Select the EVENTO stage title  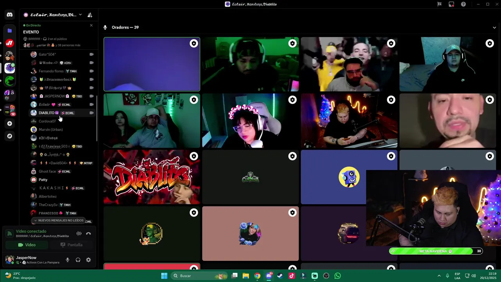pos(31,32)
